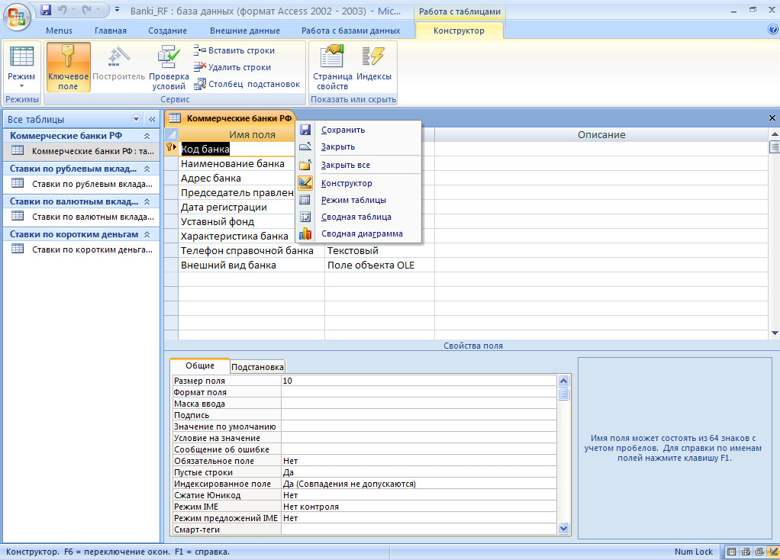
Task: Open quick access toolbar customize arrow
Action: point(117,9)
